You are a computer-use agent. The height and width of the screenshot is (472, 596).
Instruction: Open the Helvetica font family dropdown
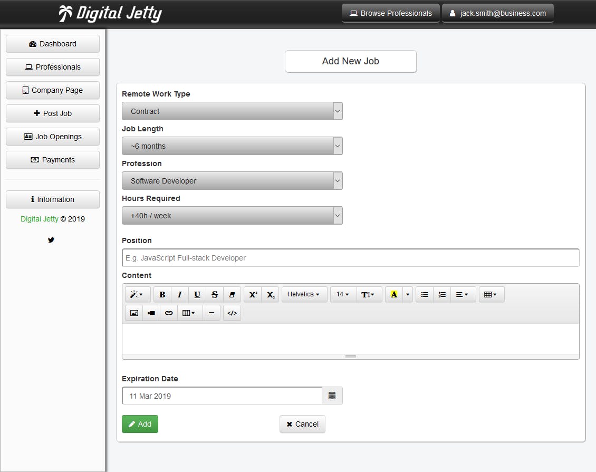304,294
